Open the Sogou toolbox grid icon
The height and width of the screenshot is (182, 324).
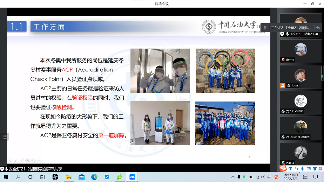pyautogui.click(x=320, y=169)
